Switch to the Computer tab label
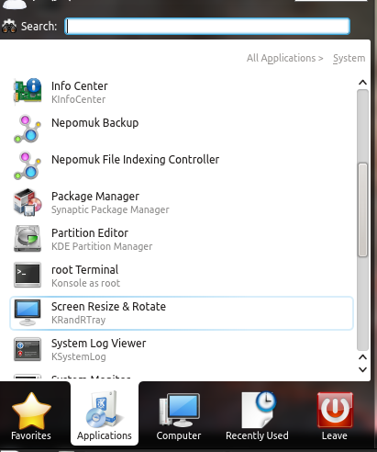Screen dimensions: 377x452 pyautogui.click(x=179, y=435)
